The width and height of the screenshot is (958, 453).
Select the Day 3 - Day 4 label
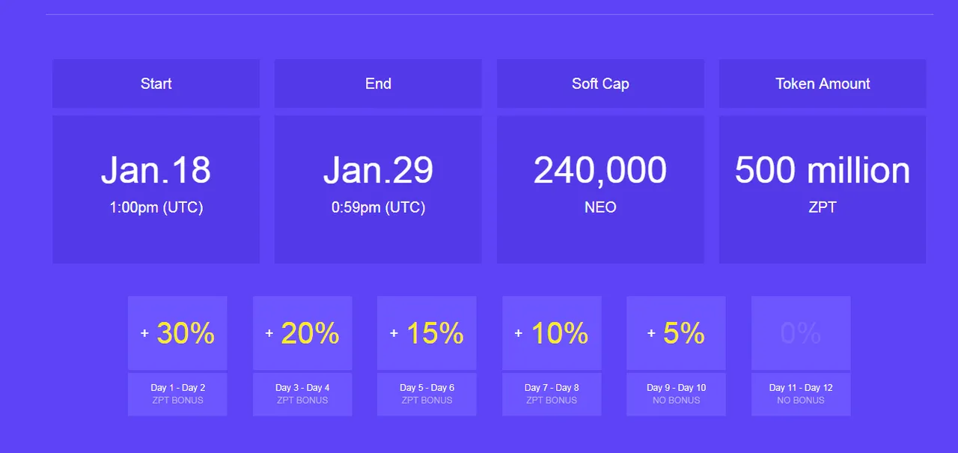302,388
